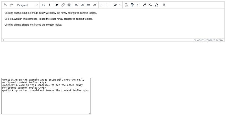Center align the text
226x127 pixels.
coord(83,5)
